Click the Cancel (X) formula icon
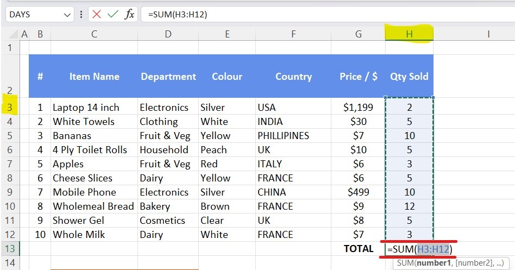The image size is (515, 270). coord(97,15)
